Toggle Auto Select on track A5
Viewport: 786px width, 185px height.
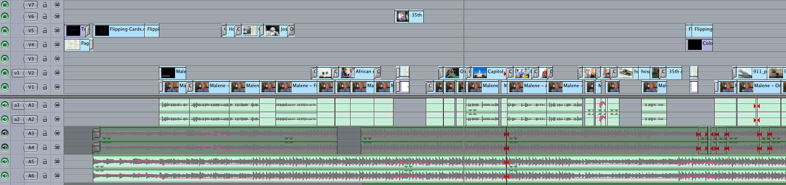(x=57, y=162)
